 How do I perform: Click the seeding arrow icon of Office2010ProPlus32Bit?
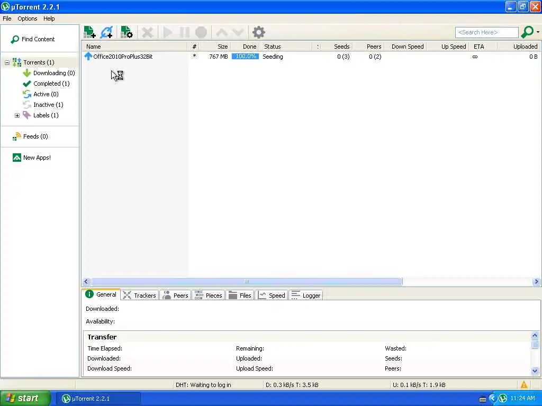(x=88, y=56)
